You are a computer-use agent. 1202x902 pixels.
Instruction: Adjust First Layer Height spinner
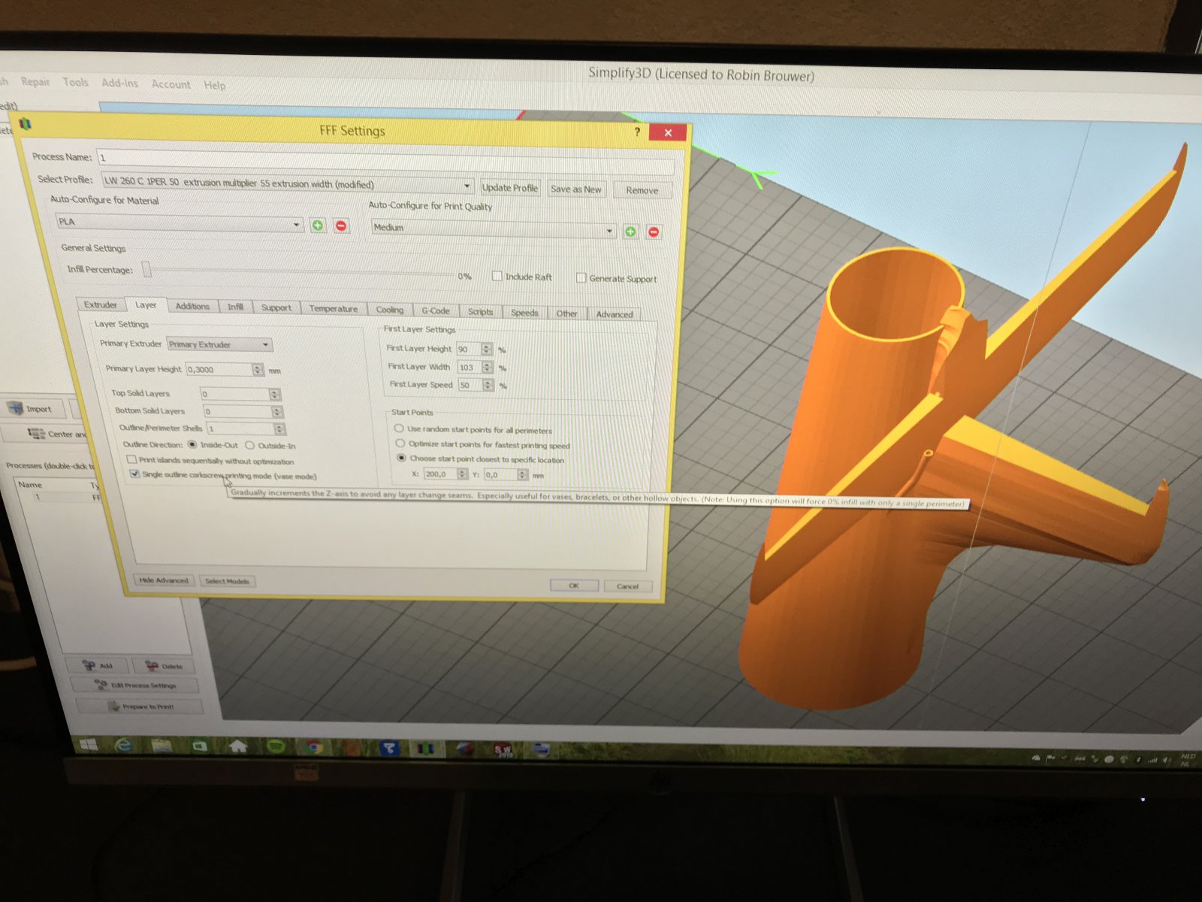[487, 349]
